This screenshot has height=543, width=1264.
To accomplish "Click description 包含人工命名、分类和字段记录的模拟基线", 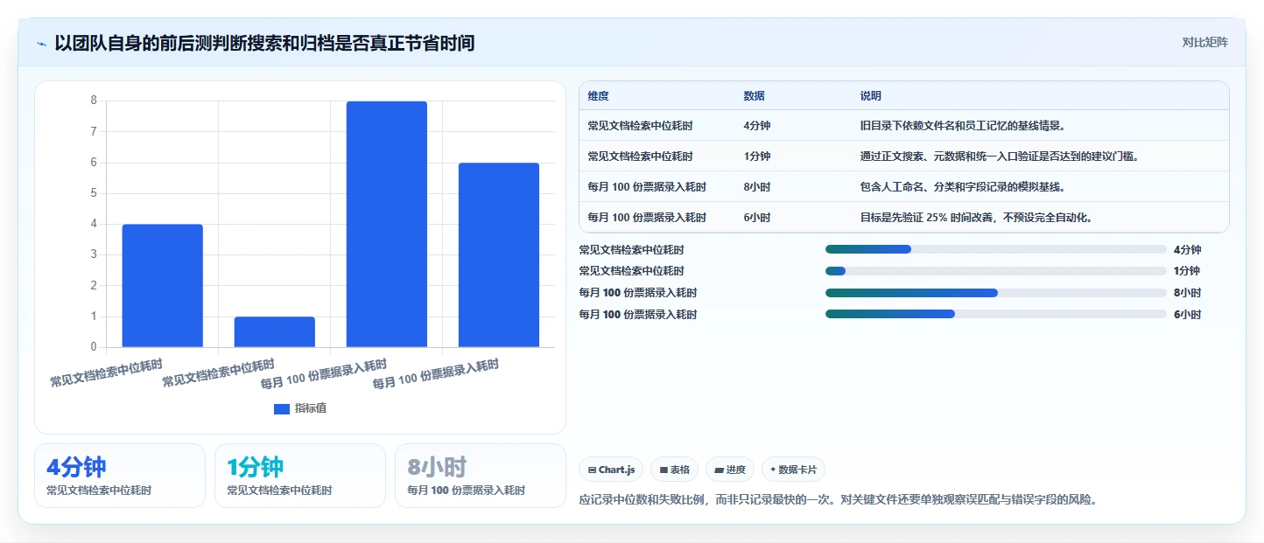I will tap(963, 187).
